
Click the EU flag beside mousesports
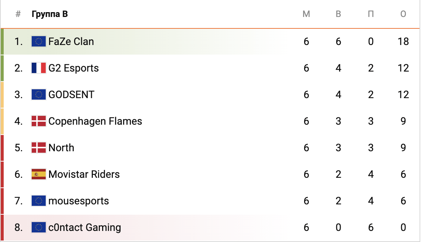[x=39, y=201]
